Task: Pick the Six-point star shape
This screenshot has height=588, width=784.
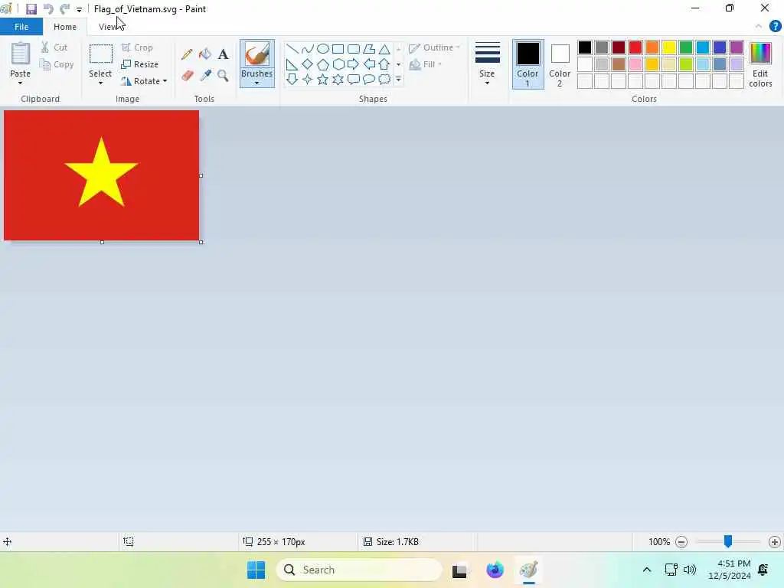Action: click(338, 80)
